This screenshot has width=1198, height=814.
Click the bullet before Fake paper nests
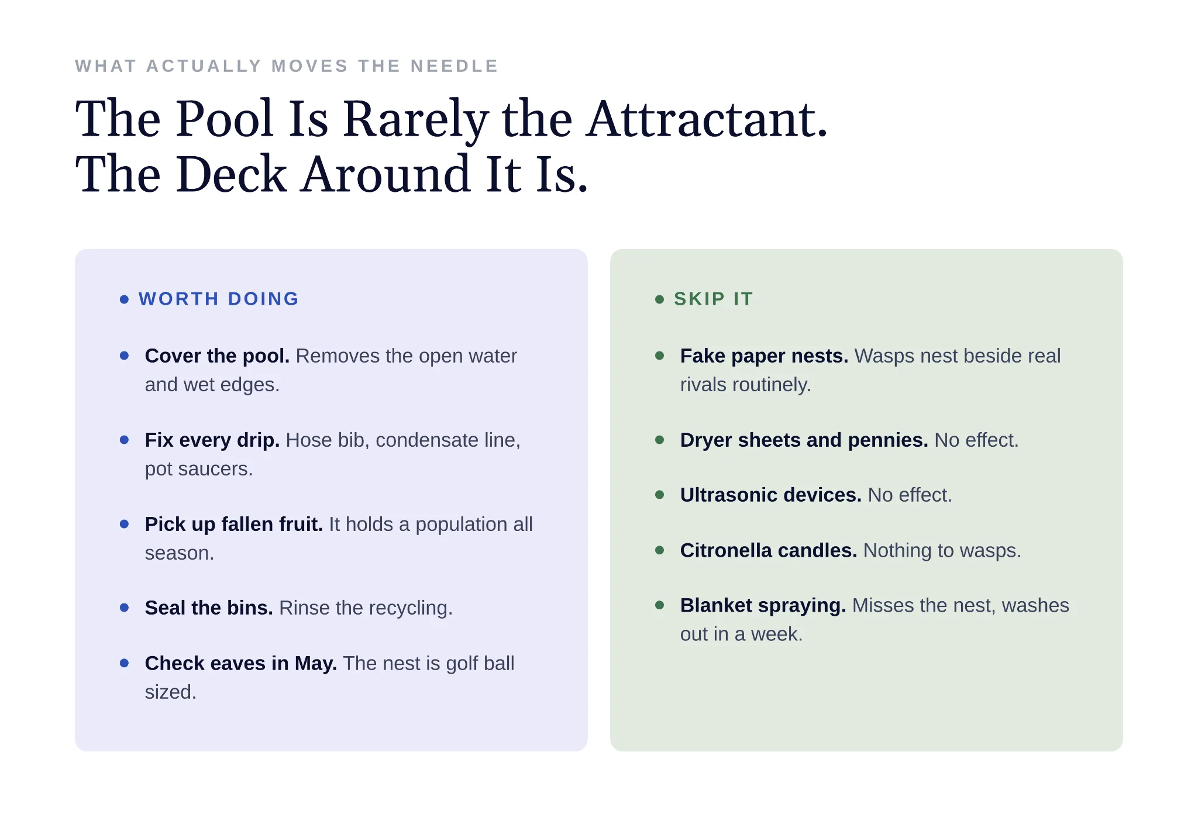pyautogui.click(x=659, y=356)
